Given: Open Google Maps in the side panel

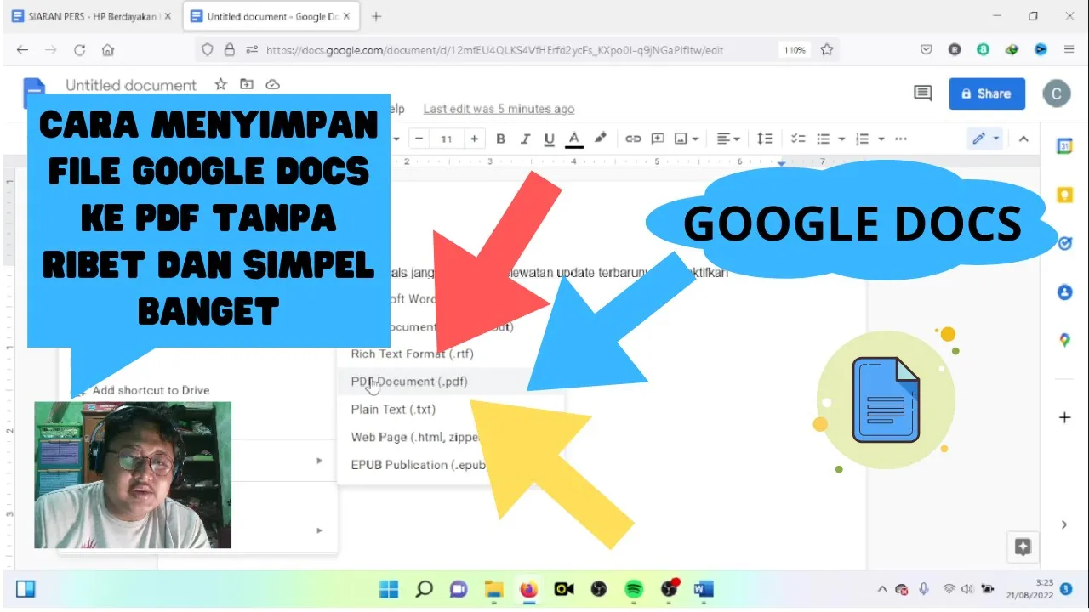Looking at the screenshot, I should tap(1063, 340).
